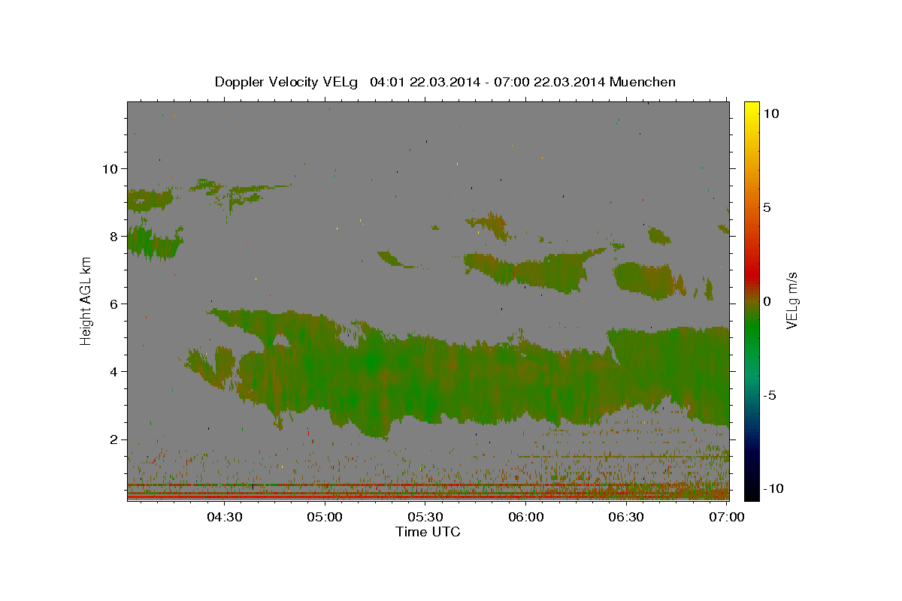Click the colorbar tick value 5
This screenshot has width=902, height=601.
tap(767, 207)
